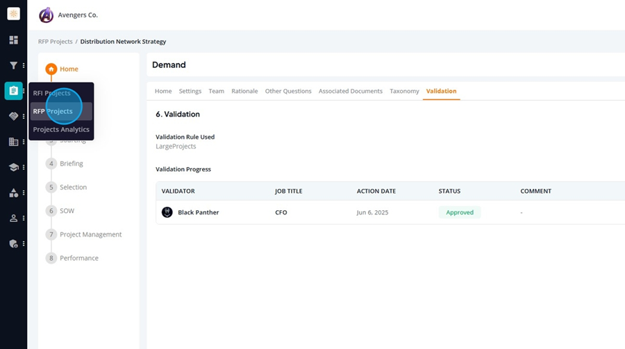Click the funnel filter sidebar icon
Image resolution: width=625 pixels, height=349 pixels.
(x=14, y=65)
